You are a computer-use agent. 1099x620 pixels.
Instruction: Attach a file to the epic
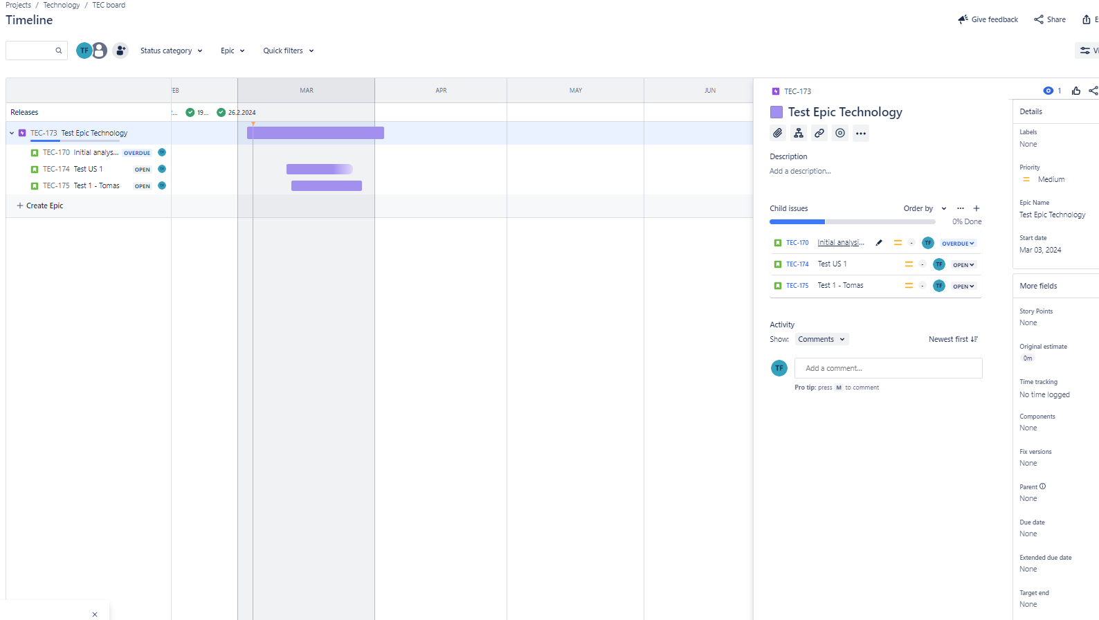pos(778,133)
